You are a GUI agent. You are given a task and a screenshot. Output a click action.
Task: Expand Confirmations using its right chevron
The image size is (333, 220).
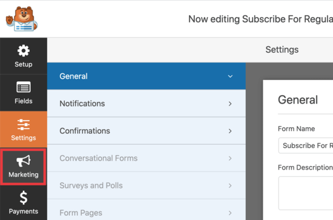(x=230, y=131)
